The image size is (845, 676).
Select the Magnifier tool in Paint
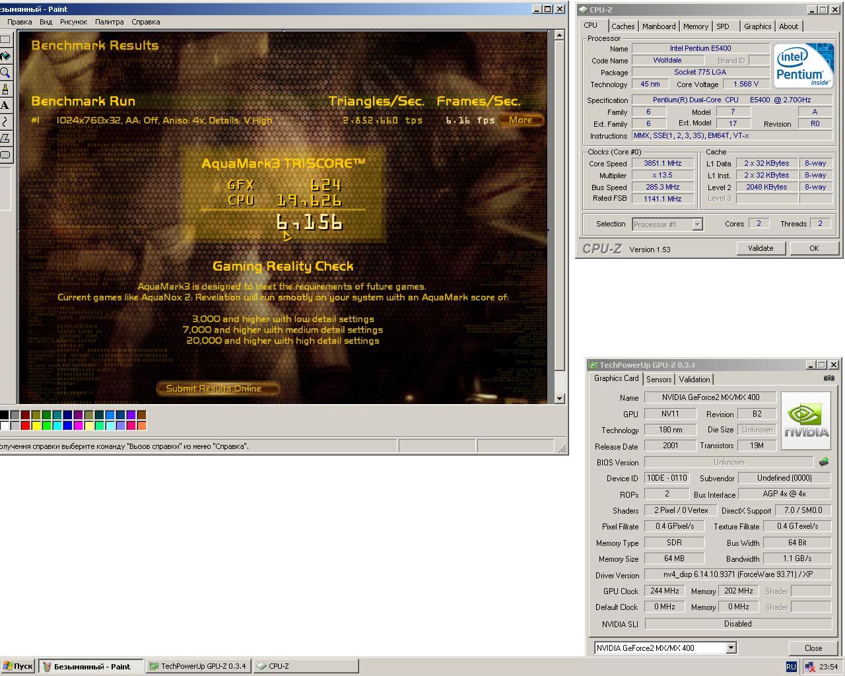pyautogui.click(x=5, y=73)
